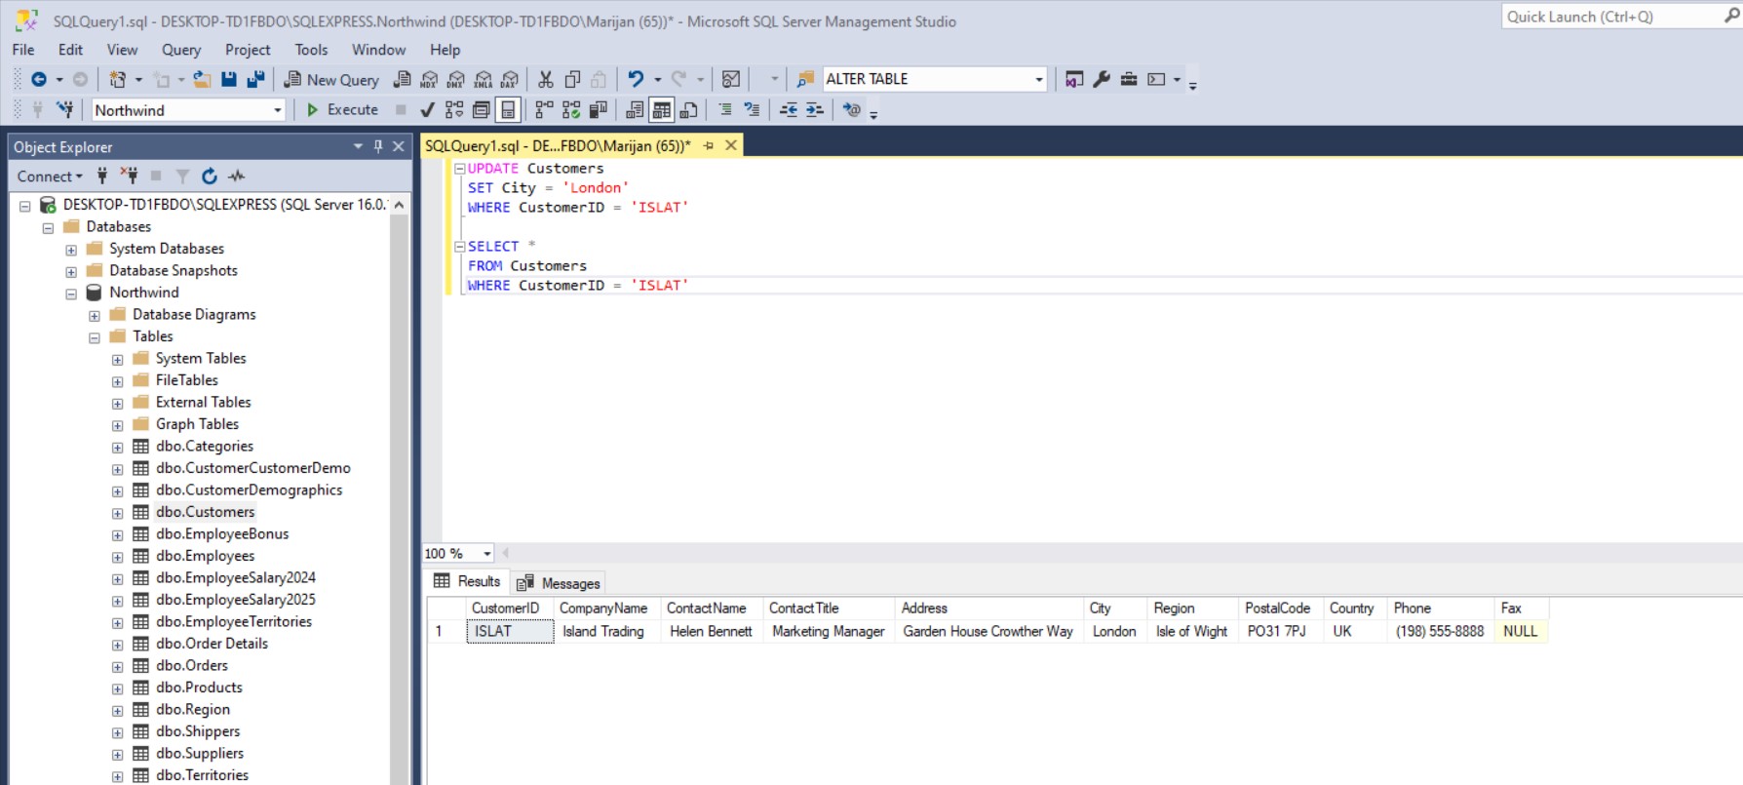Screen dimensions: 1743x785
Task: Open a file with the Open File icon
Action: click(x=202, y=79)
